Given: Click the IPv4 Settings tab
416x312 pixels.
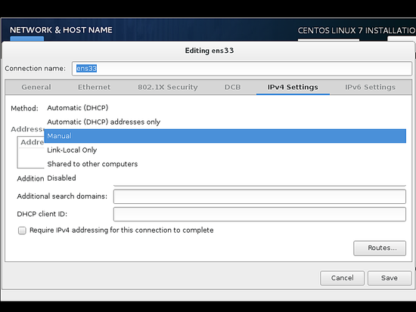Looking at the screenshot, I should pos(293,87).
